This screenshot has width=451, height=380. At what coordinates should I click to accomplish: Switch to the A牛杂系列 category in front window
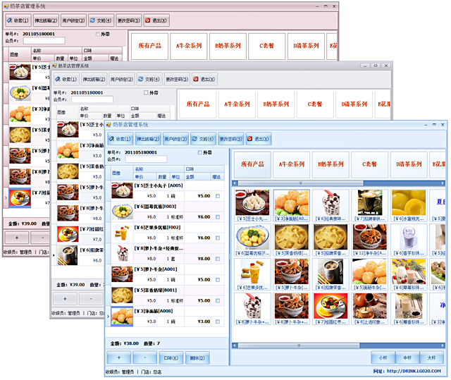click(292, 164)
